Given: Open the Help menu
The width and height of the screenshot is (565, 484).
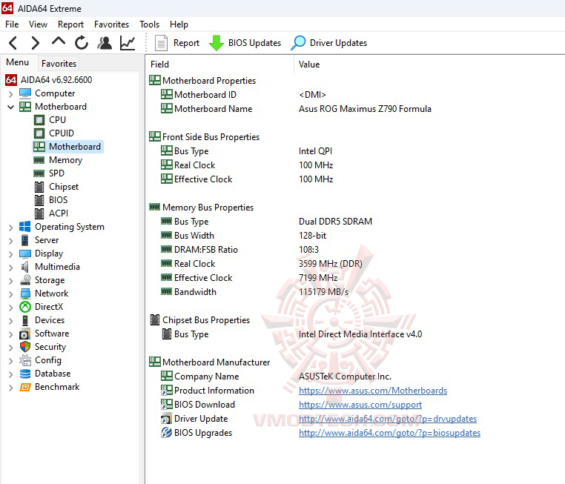Looking at the screenshot, I should coord(179,24).
